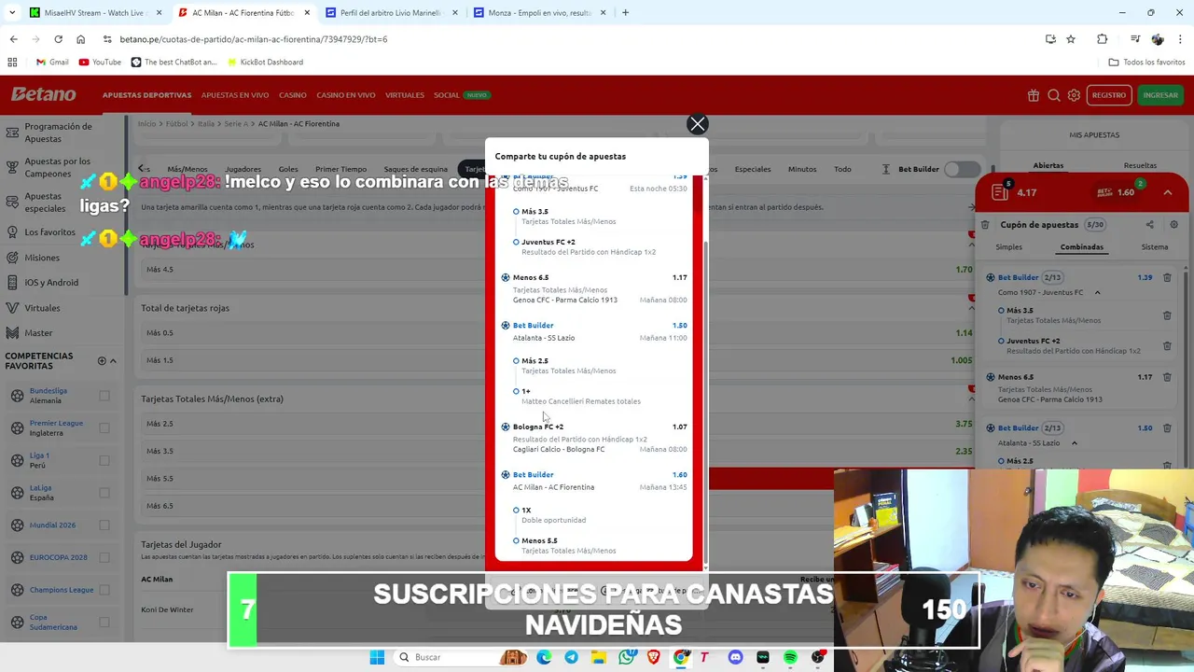
Task: Clear all bets with the top trash icon
Action: pos(985,225)
